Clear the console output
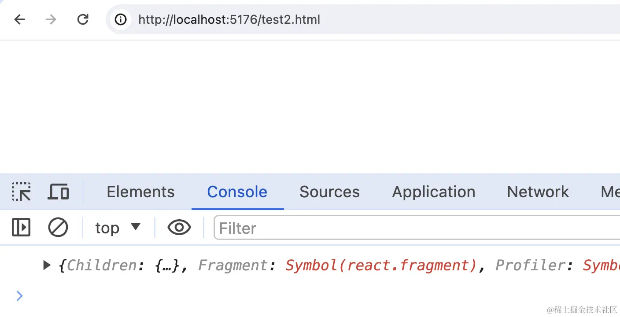 click(x=58, y=228)
